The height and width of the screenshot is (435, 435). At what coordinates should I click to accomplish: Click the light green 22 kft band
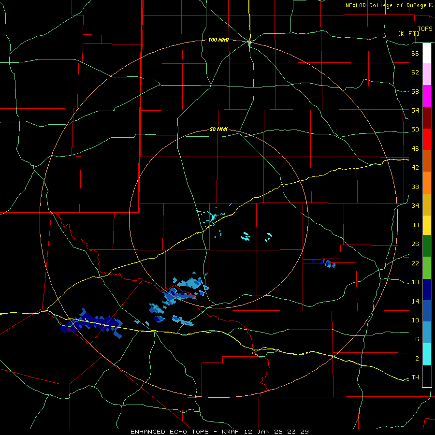(427, 268)
